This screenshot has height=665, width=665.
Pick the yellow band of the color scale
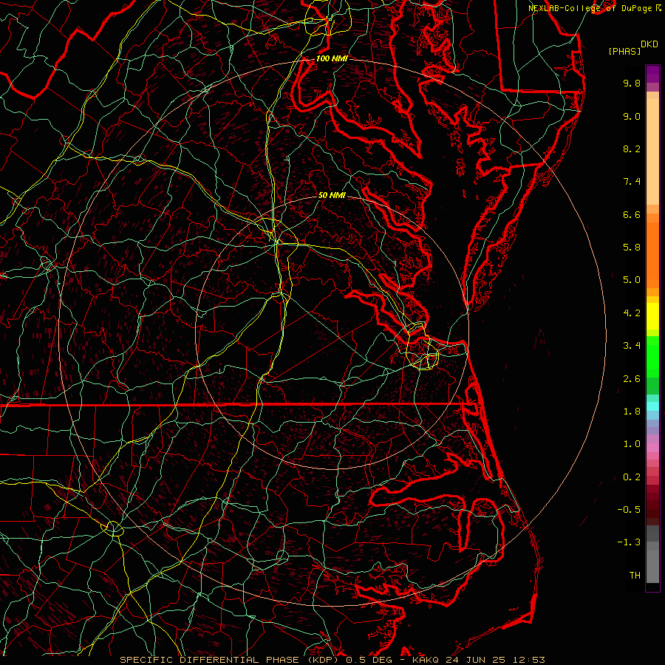point(652,316)
